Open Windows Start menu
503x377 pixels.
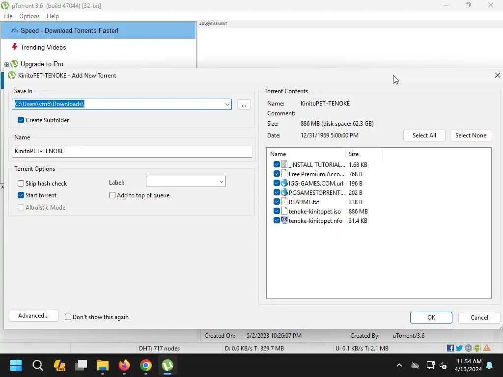(16, 365)
